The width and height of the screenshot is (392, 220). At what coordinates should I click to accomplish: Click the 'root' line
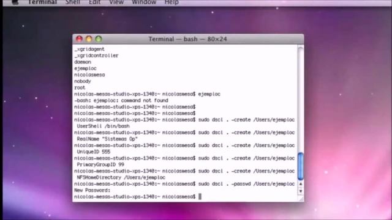(80, 87)
